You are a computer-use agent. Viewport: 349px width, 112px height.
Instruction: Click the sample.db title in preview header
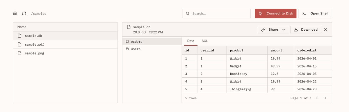(142, 27)
